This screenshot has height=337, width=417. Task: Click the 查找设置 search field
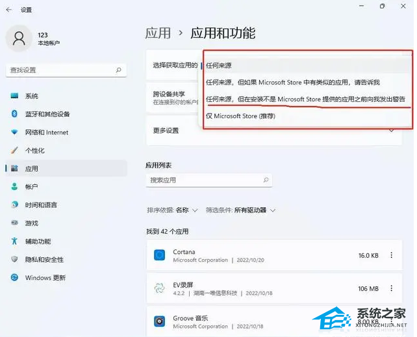[x=65, y=69]
